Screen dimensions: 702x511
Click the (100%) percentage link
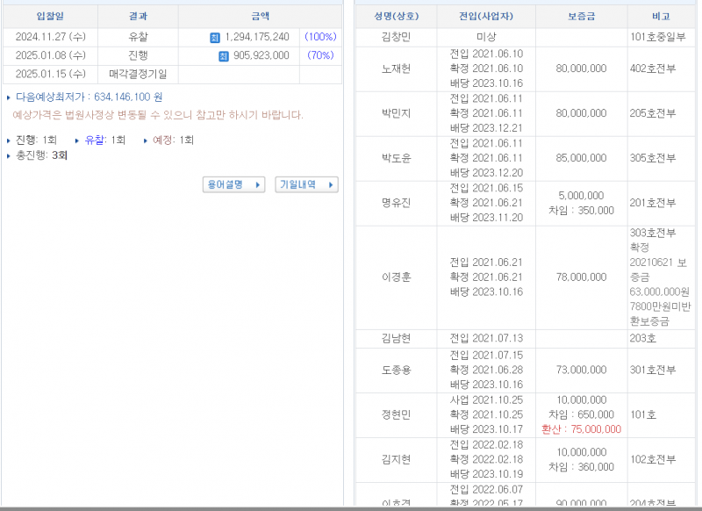[x=320, y=37]
